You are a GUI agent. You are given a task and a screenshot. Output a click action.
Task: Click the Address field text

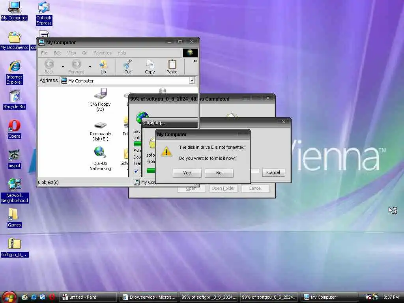81,80
